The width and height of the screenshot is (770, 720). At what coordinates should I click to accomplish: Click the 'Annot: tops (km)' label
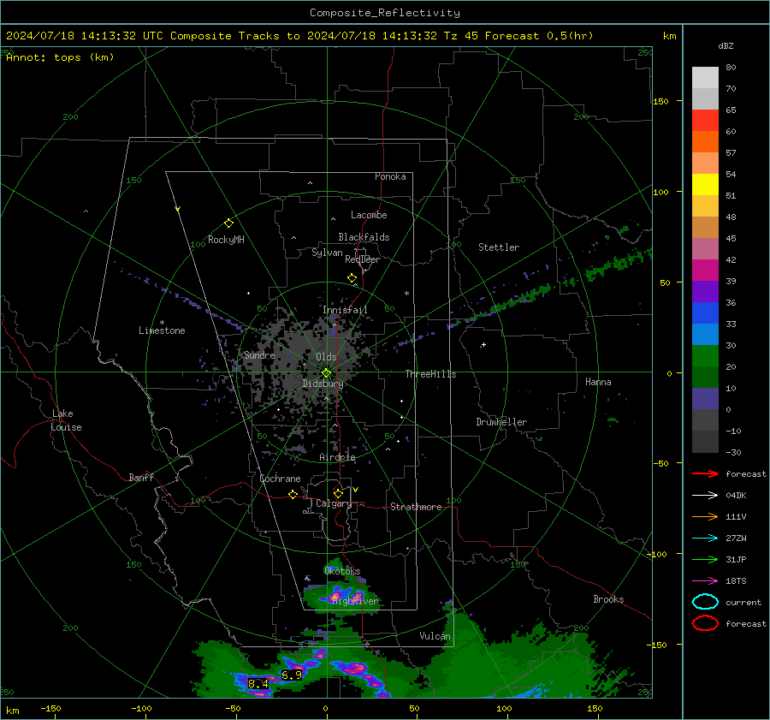coord(60,57)
